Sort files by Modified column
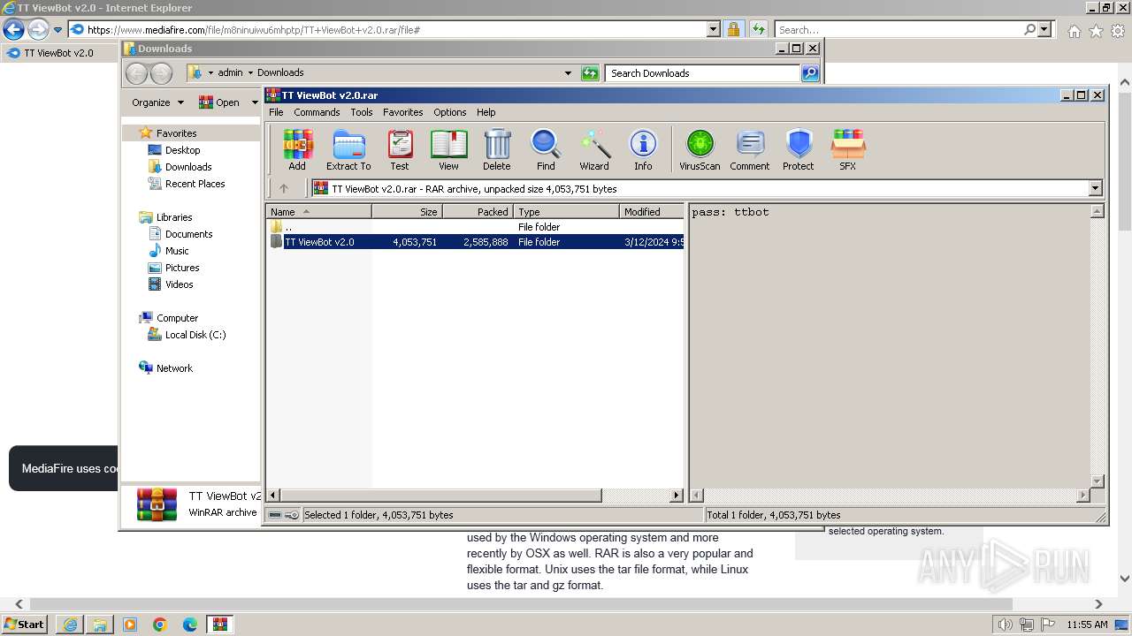 pyautogui.click(x=652, y=212)
